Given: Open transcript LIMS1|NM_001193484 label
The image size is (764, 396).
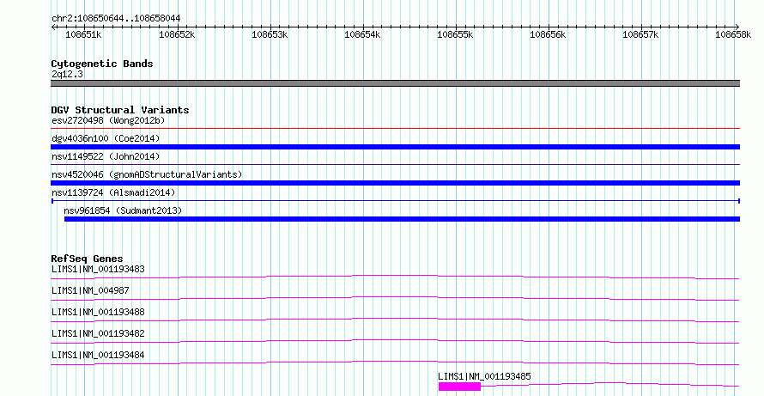Looking at the screenshot, I should pos(98,355).
